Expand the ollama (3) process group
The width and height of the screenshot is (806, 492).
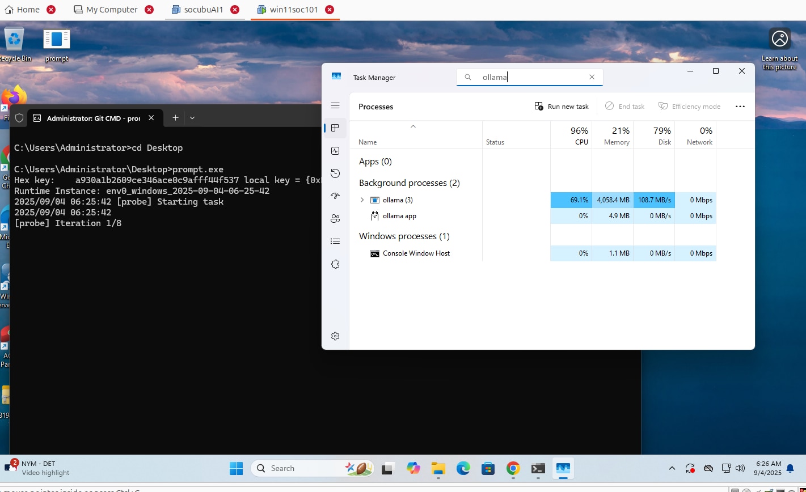pos(362,200)
